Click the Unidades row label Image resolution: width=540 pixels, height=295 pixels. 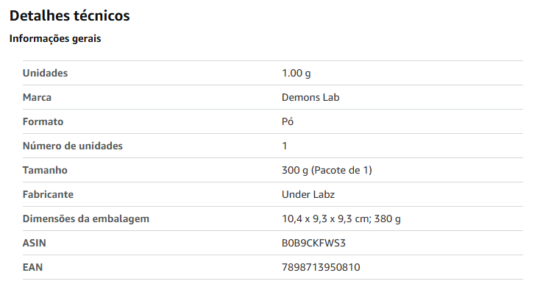(x=45, y=73)
